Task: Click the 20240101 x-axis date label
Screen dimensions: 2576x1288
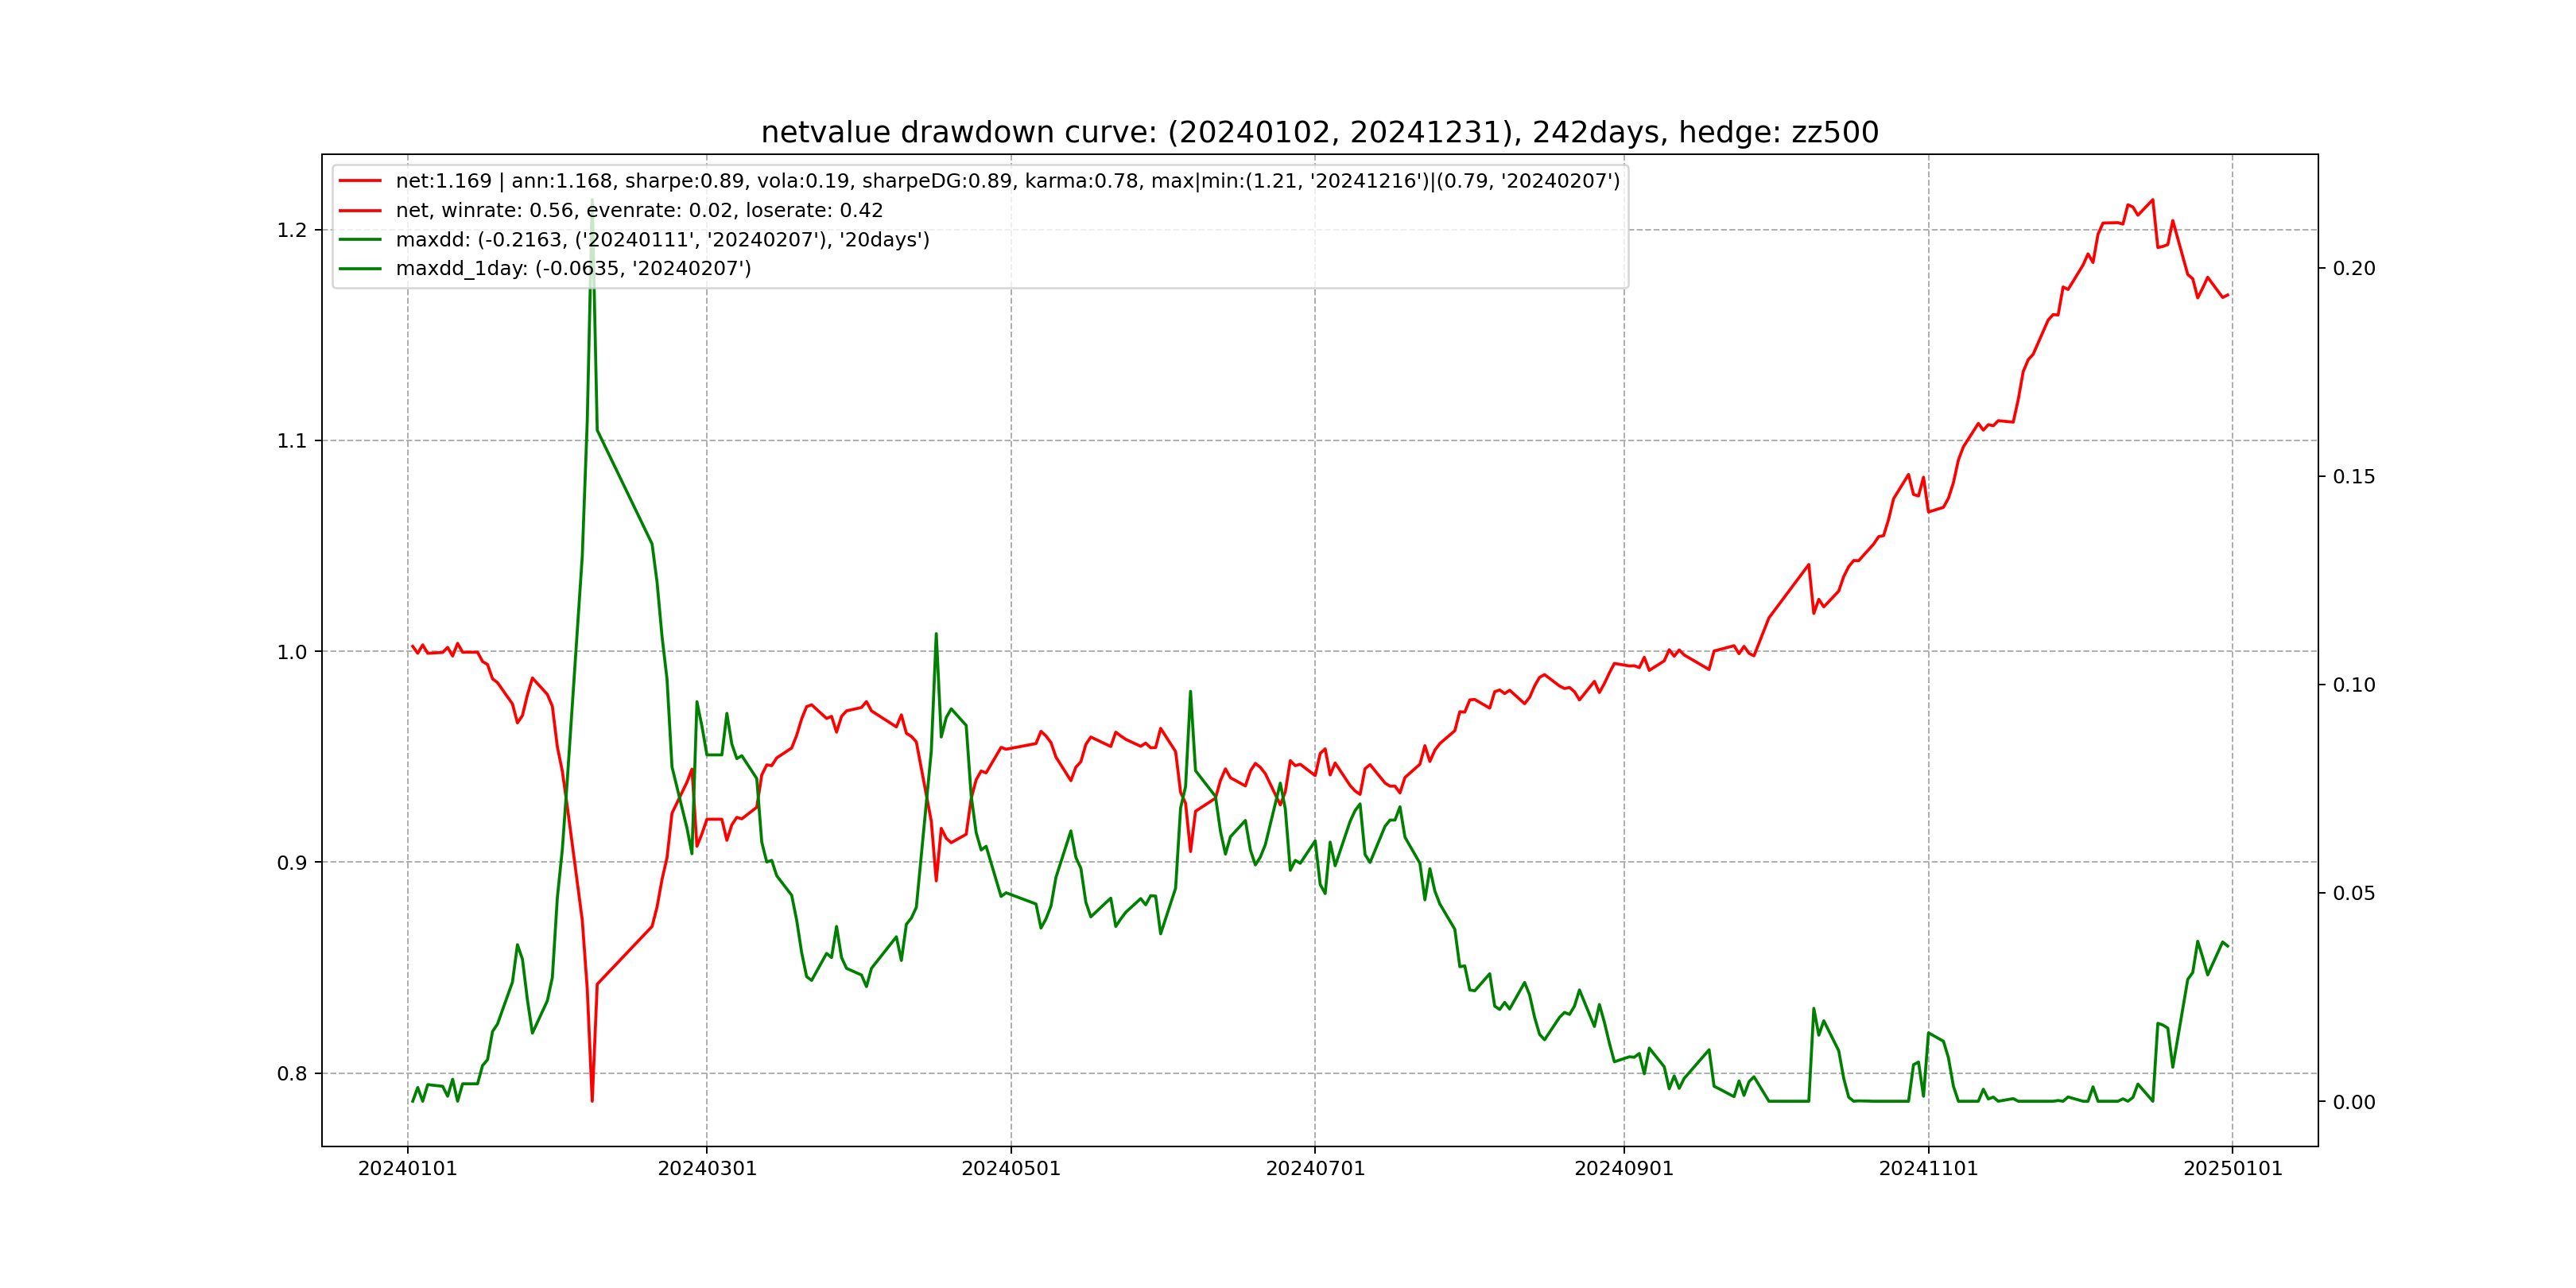Action: coord(407,1169)
